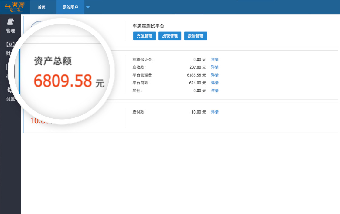Click the 车满满 logo in the header

pos(14,7)
